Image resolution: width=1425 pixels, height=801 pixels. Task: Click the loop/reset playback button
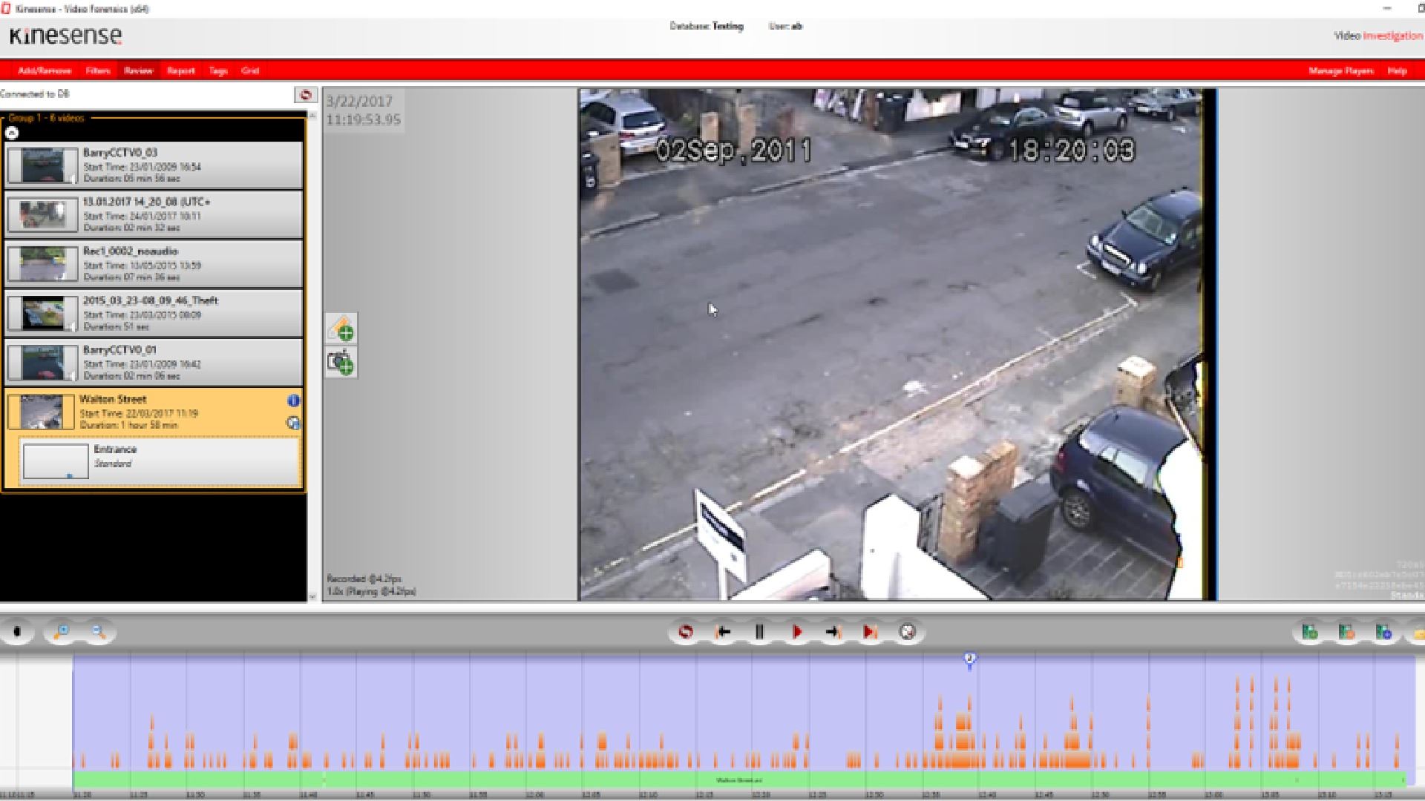point(686,632)
